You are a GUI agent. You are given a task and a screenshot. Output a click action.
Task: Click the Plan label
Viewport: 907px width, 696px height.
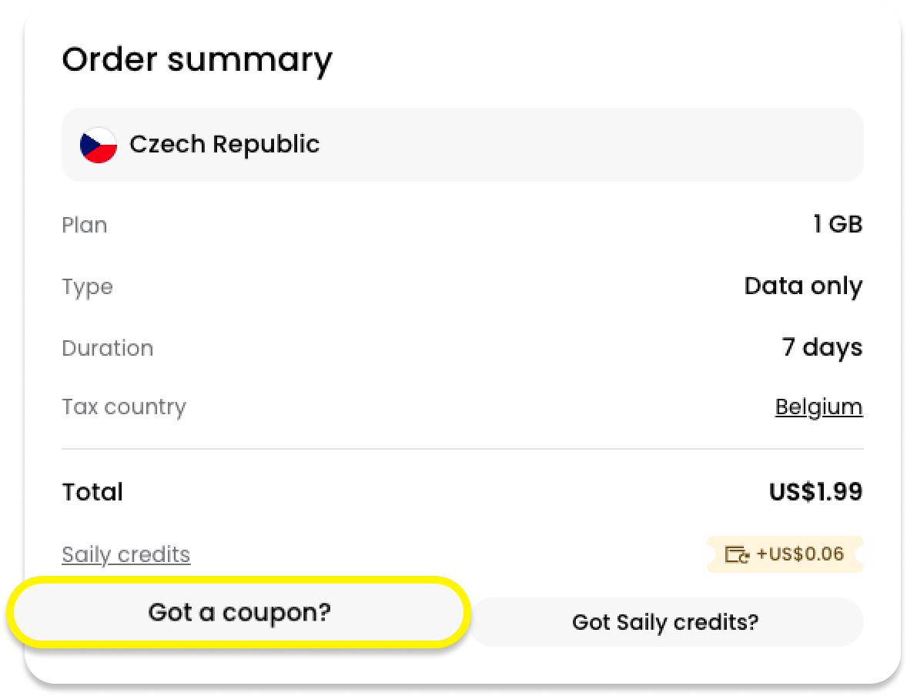[84, 225]
